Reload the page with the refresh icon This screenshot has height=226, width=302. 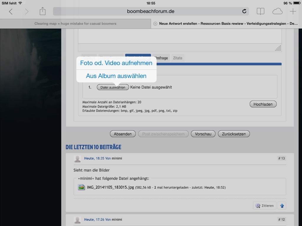click(244, 11)
